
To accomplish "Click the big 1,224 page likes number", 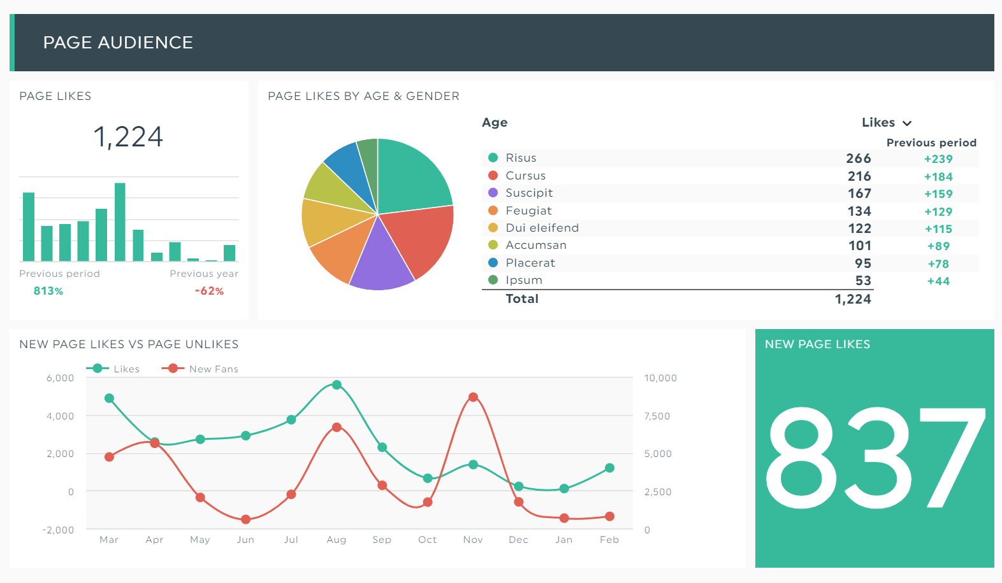I will [128, 137].
